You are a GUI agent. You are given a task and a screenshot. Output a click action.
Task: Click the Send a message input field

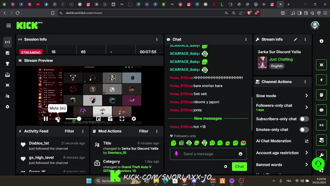click(208, 154)
